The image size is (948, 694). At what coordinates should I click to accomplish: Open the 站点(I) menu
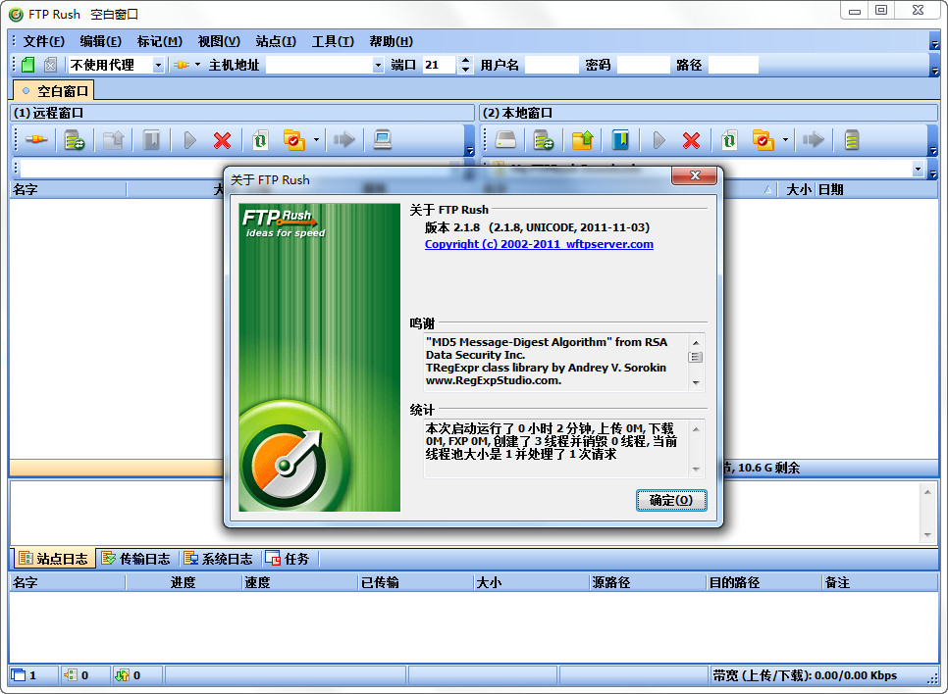[x=276, y=41]
